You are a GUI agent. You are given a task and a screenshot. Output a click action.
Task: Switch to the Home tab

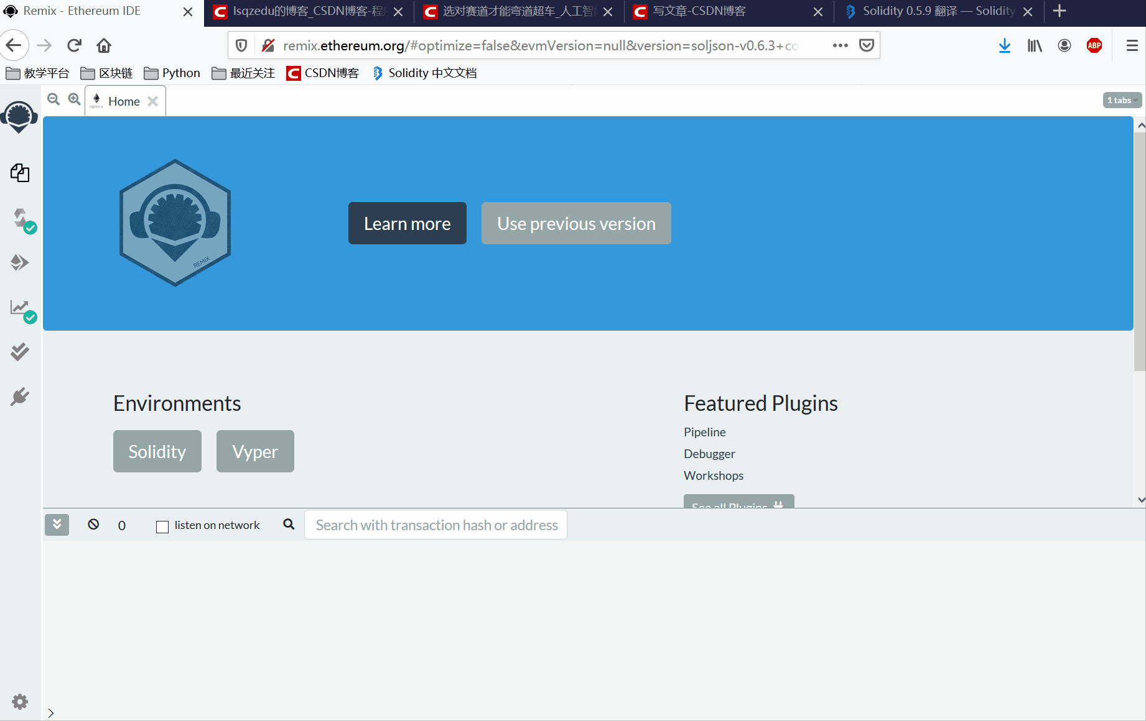point(124,101)
